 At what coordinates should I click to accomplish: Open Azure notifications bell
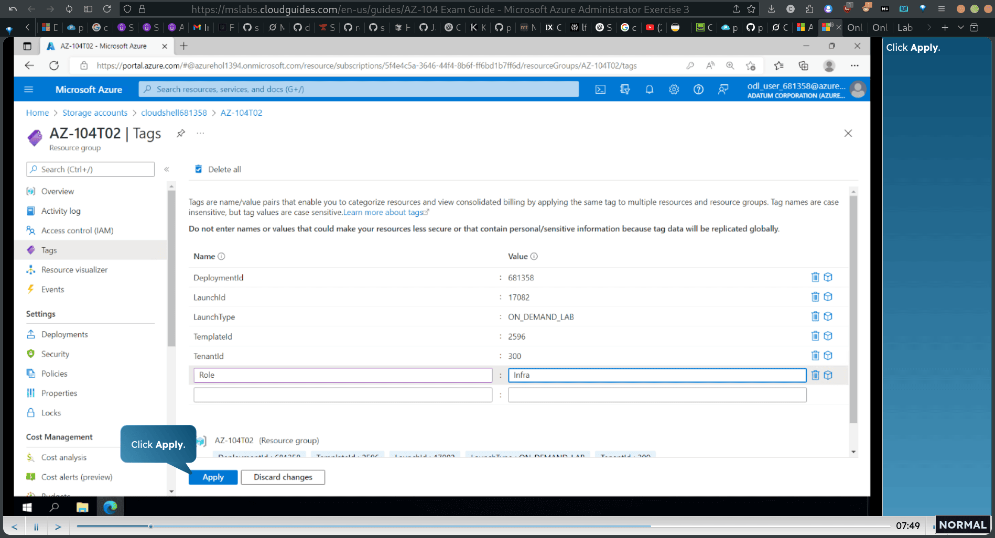pos(650,90)
